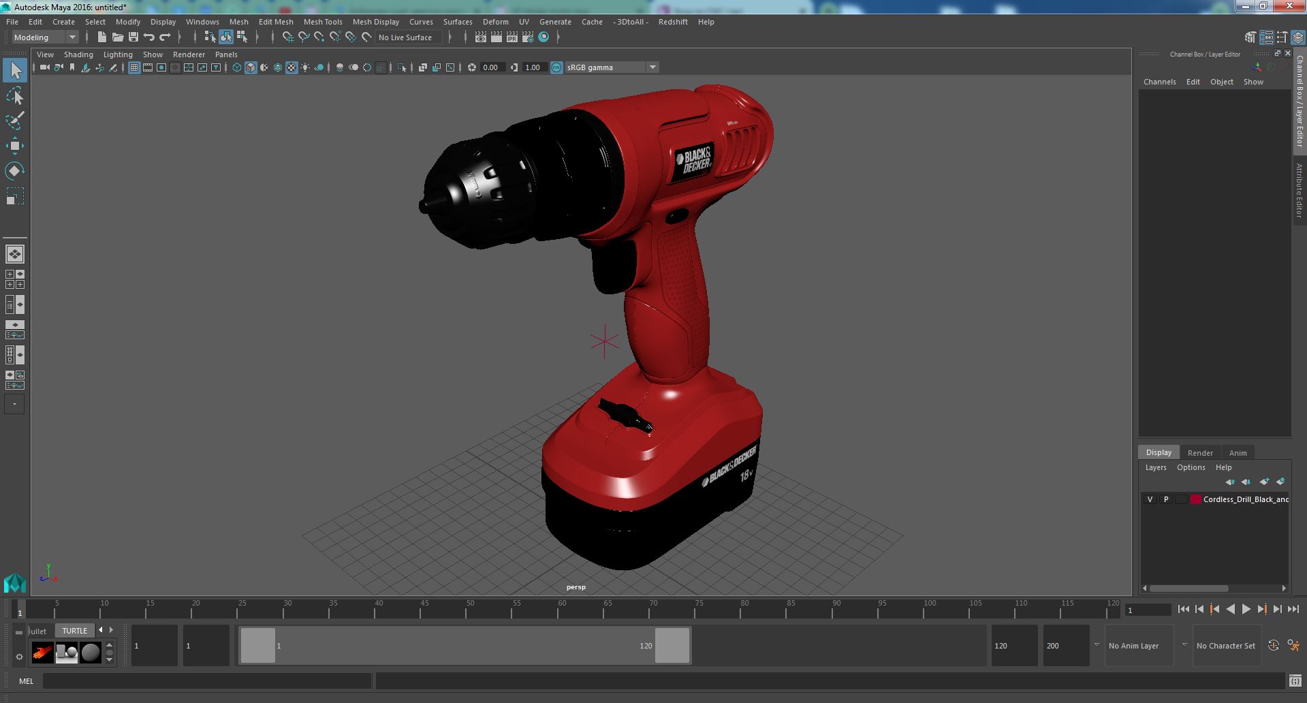Toggle snap to points
Screen dimensions: 1307x703
(319, 37)
